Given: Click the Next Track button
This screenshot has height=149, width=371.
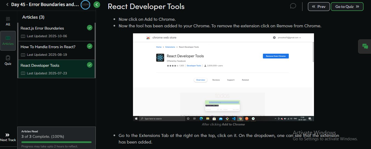Looking at the screenshot, I should [x=8, y=137].
